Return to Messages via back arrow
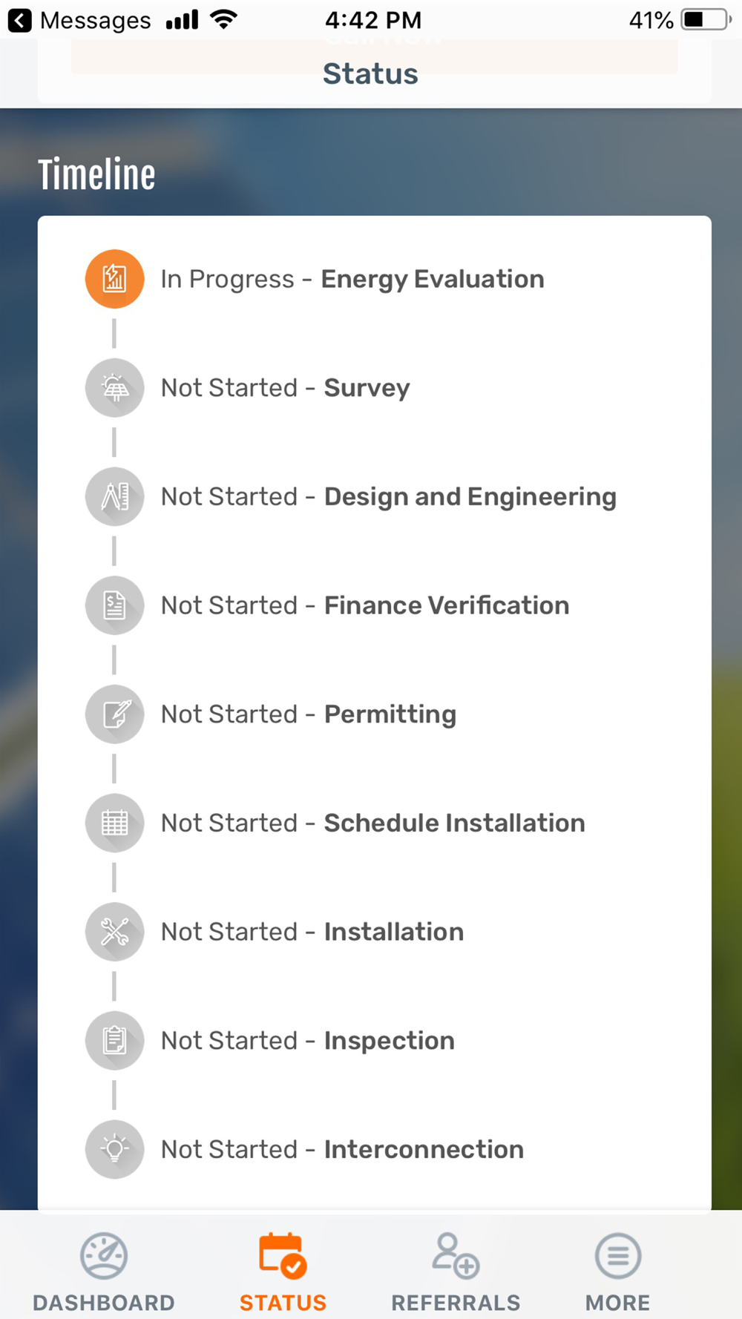 coord(20,20)
